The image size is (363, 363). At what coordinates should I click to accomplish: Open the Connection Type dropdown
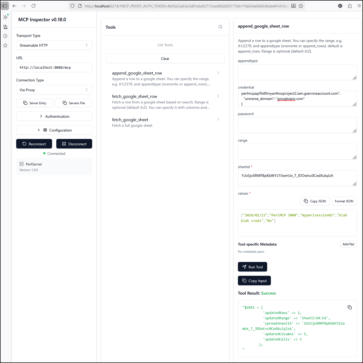click(x=54, y=90)
